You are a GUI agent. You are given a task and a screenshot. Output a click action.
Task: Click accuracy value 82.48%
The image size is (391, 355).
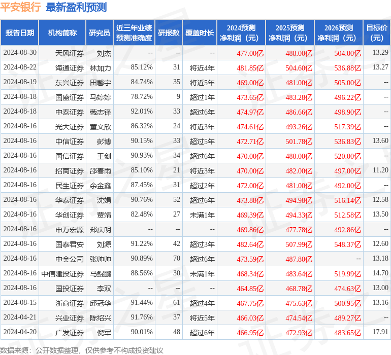click(x=142, y=214)
